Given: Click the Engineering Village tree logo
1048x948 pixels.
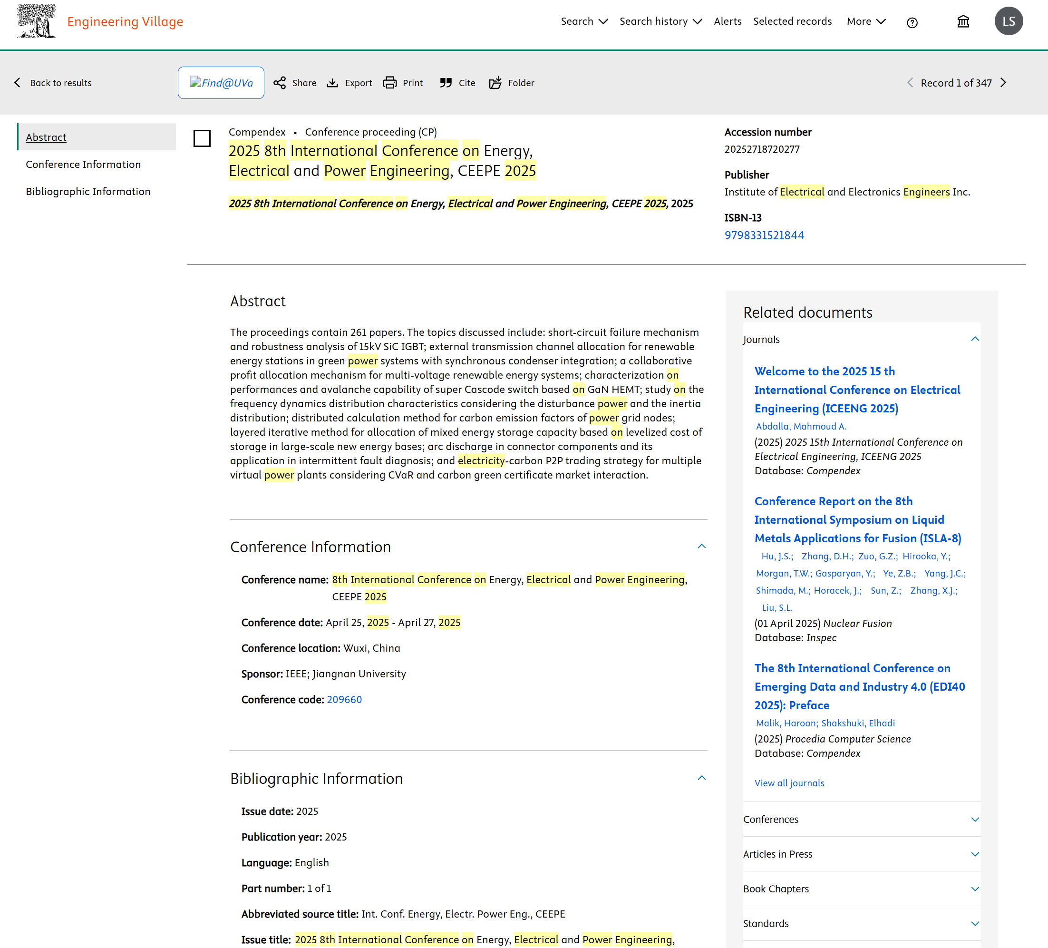Looking at the screenshot, I should [x=36, y=21].
